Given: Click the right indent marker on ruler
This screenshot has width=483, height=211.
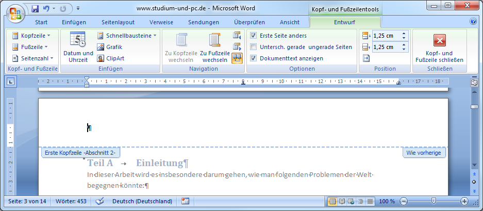Looking at the screenshot, I should click(398, 83).
